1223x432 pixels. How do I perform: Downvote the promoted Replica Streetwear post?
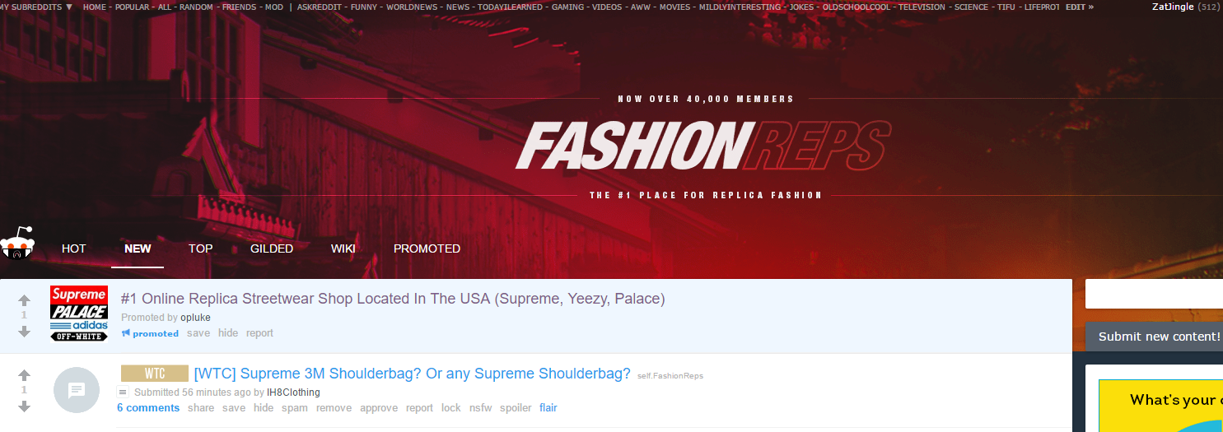tap(24, 331)
